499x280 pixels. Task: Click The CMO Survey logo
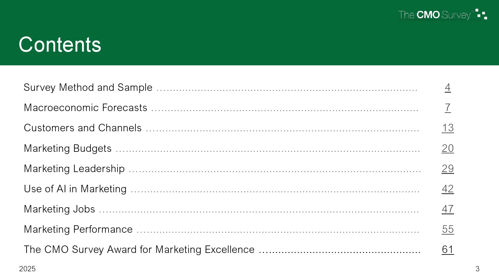pyautogui.click(x=442, y=15)
